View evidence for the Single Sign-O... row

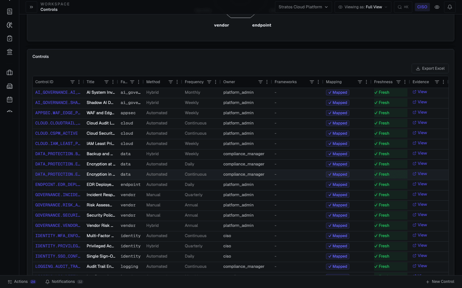click(x=420, y=256)
